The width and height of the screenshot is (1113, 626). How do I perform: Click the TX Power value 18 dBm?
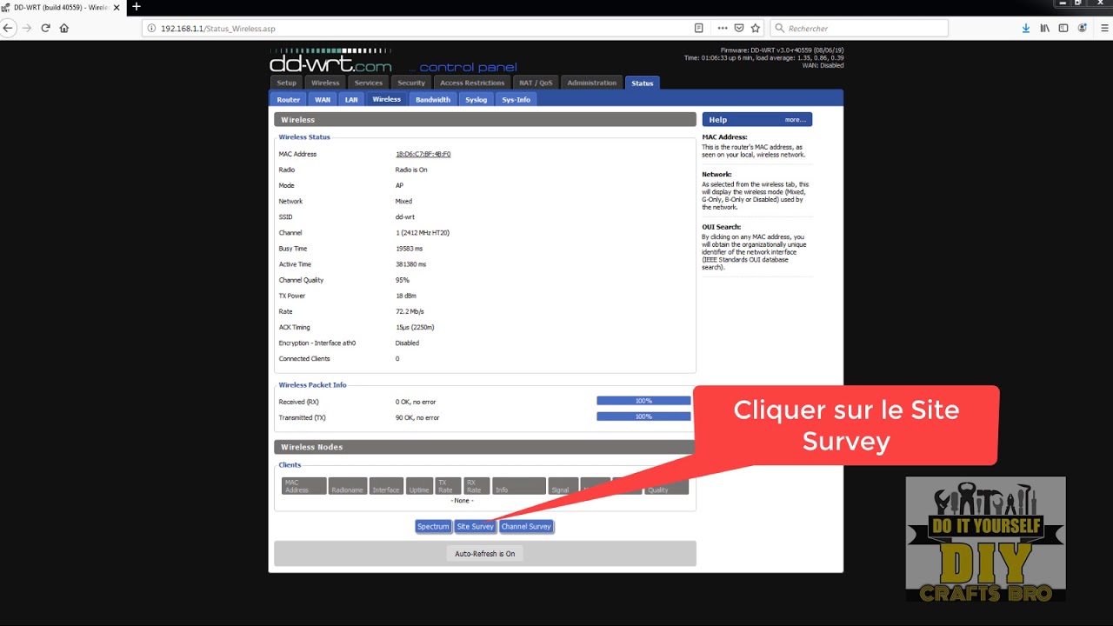406,296
